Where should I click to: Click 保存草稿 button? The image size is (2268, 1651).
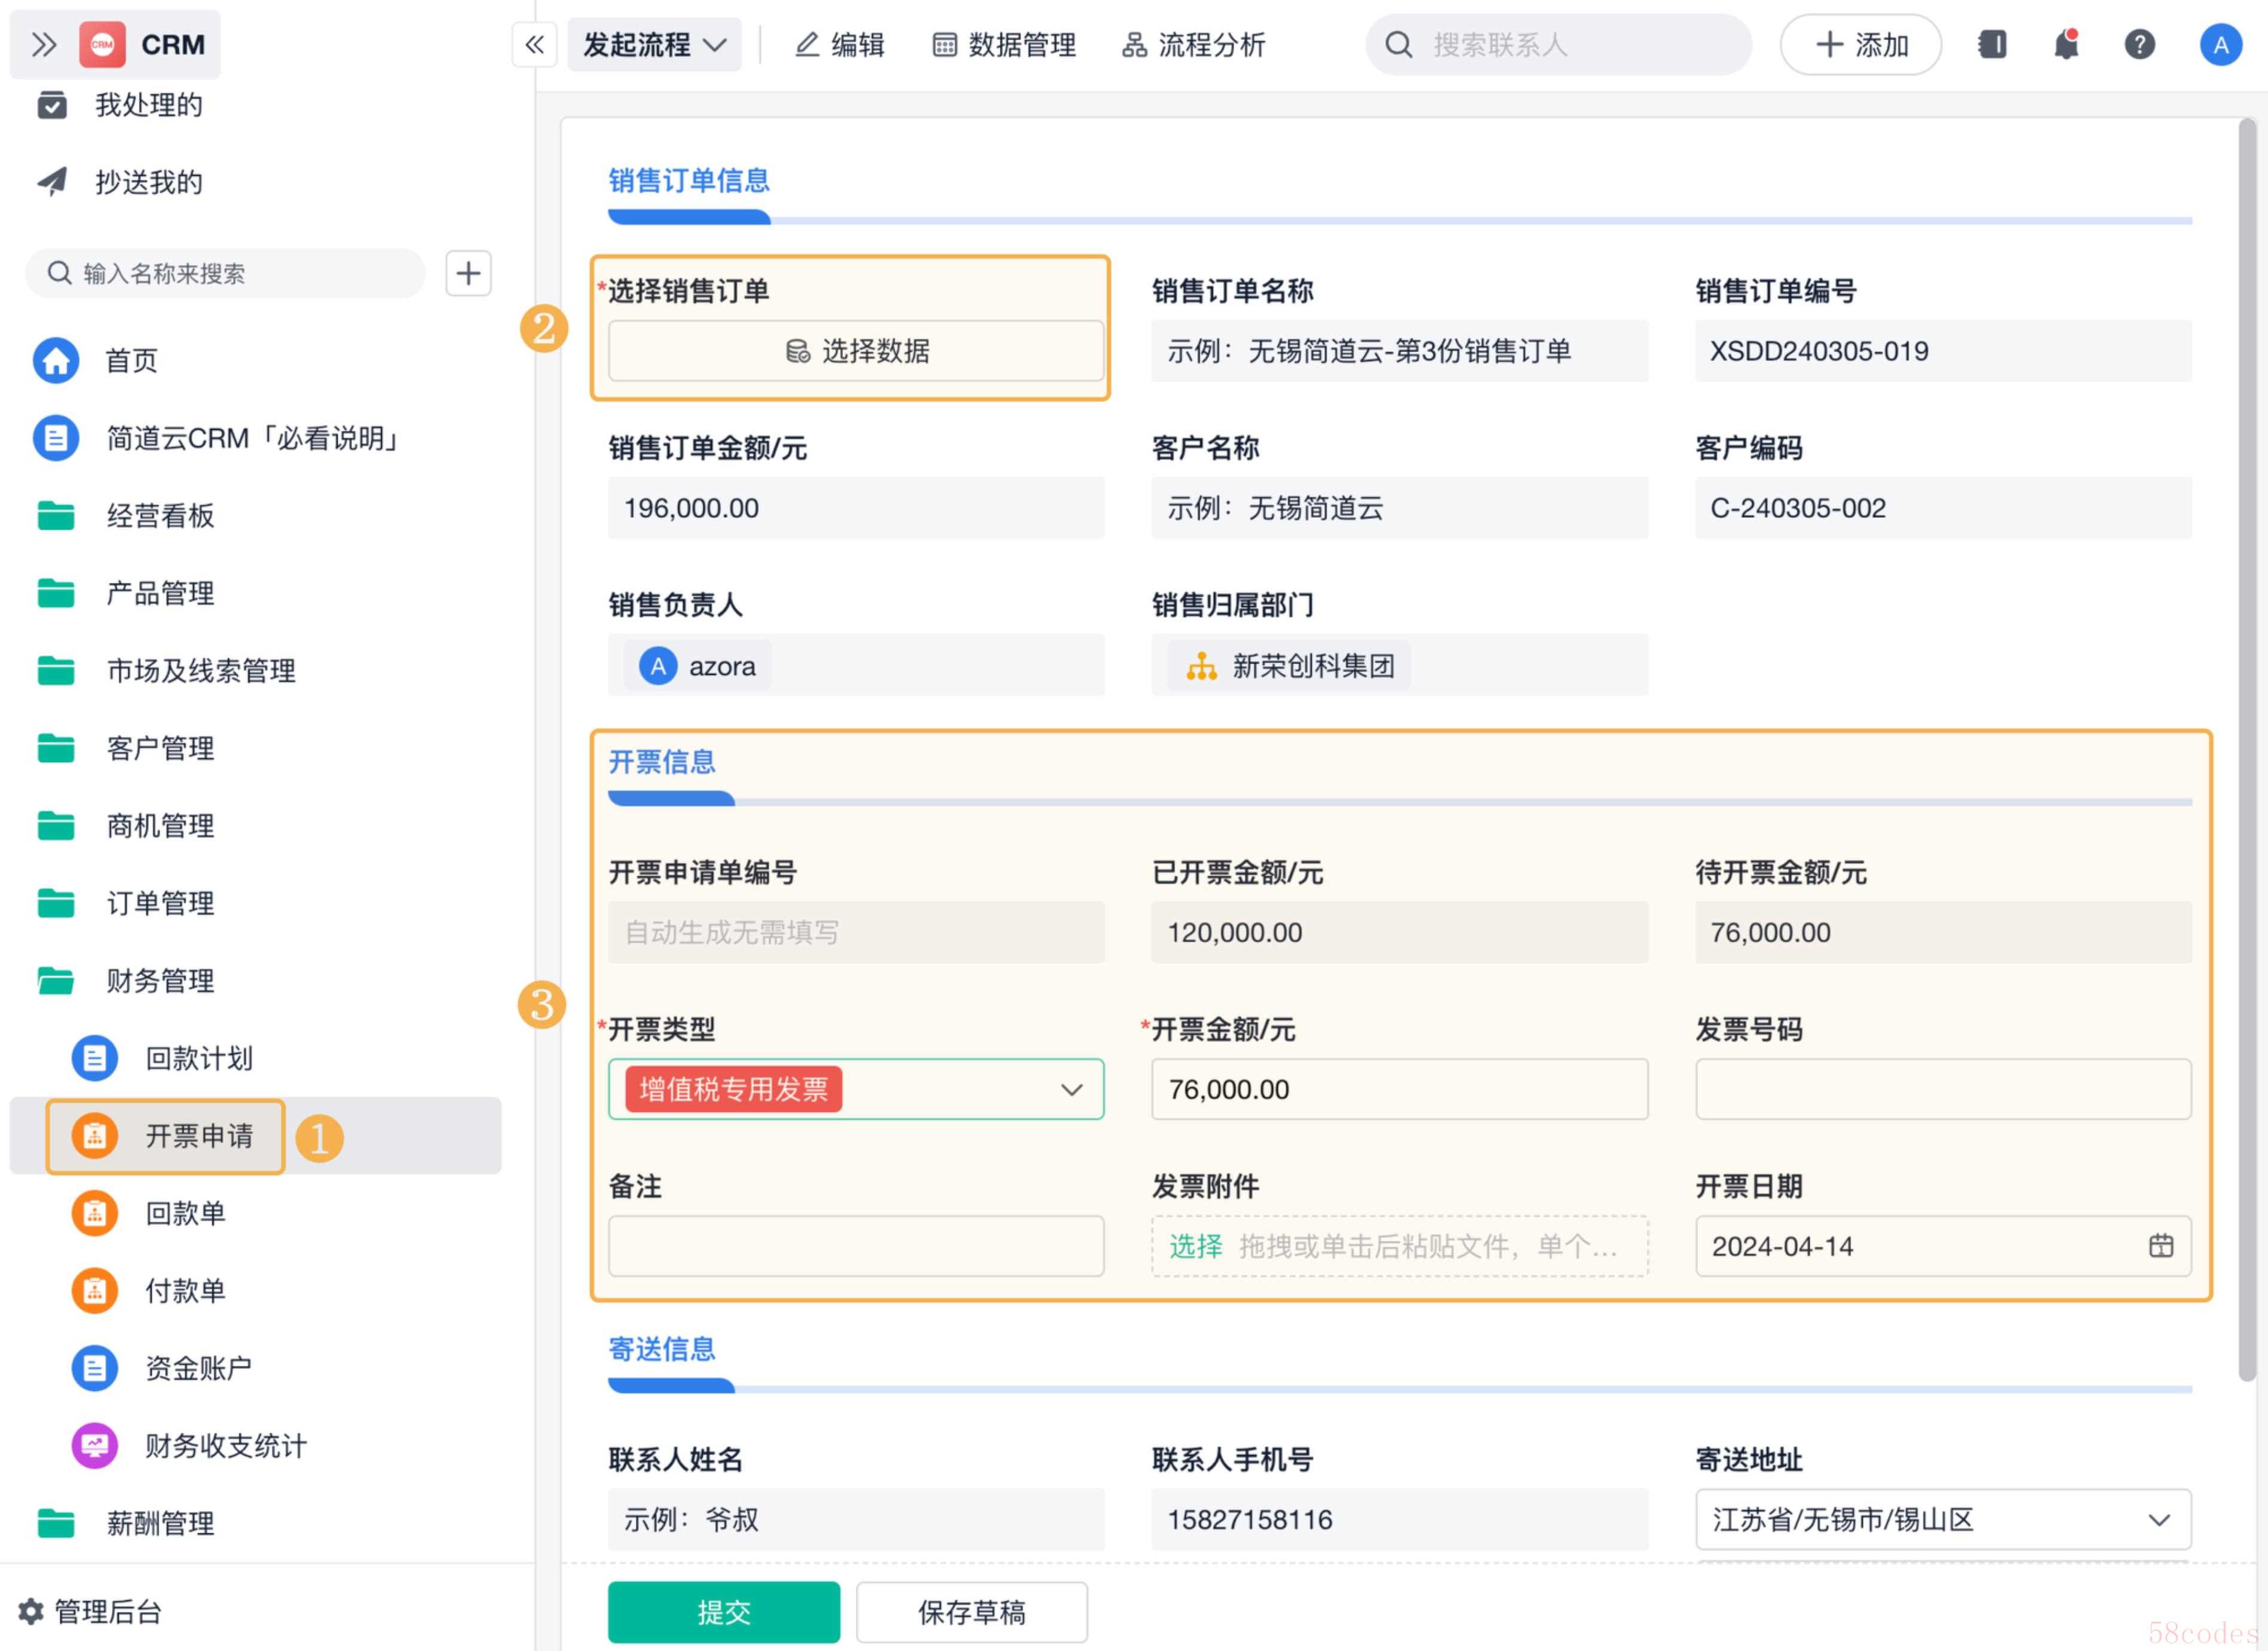coord(971,1611)
